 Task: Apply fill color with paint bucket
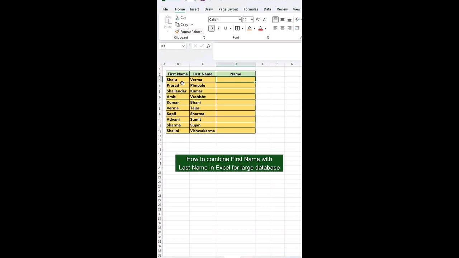point(250,28)
